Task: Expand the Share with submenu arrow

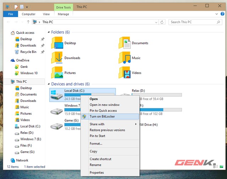Action: 136,124
